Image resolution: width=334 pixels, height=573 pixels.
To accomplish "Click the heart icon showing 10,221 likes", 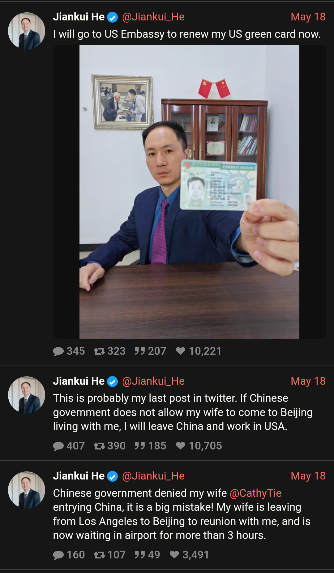I will tap(181, 351).
